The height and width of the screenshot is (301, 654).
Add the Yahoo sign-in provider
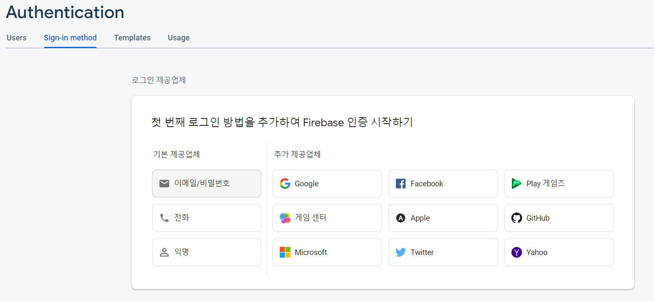pos(559,252)
